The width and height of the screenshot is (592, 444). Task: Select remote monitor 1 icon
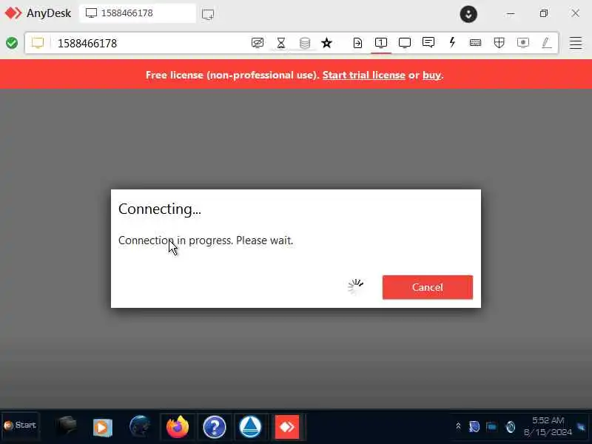click(x=381, y=43)
